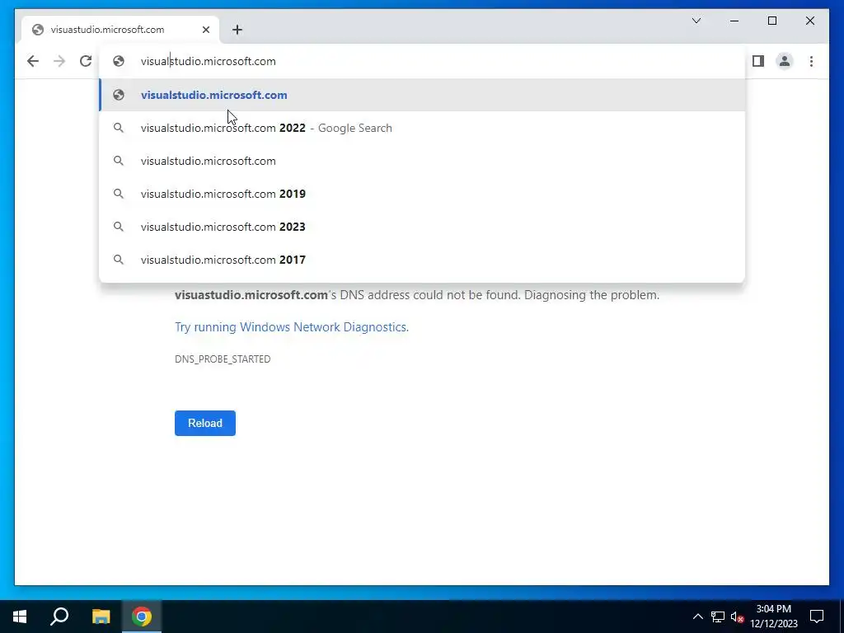844x633 pixels.
Task: Open Chrome's three-dot menu
Action: click(x=811, y=61)
